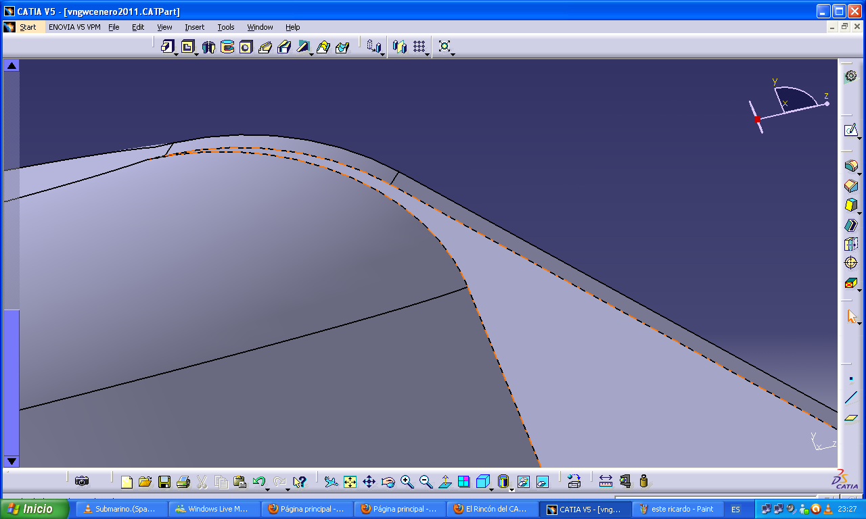The image size is (866, 519).
Task: Expand the Edge Fillet dropdown arrow
Action: (860, 173)
